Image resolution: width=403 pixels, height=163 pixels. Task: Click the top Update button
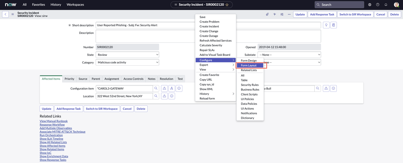(300, 14)
